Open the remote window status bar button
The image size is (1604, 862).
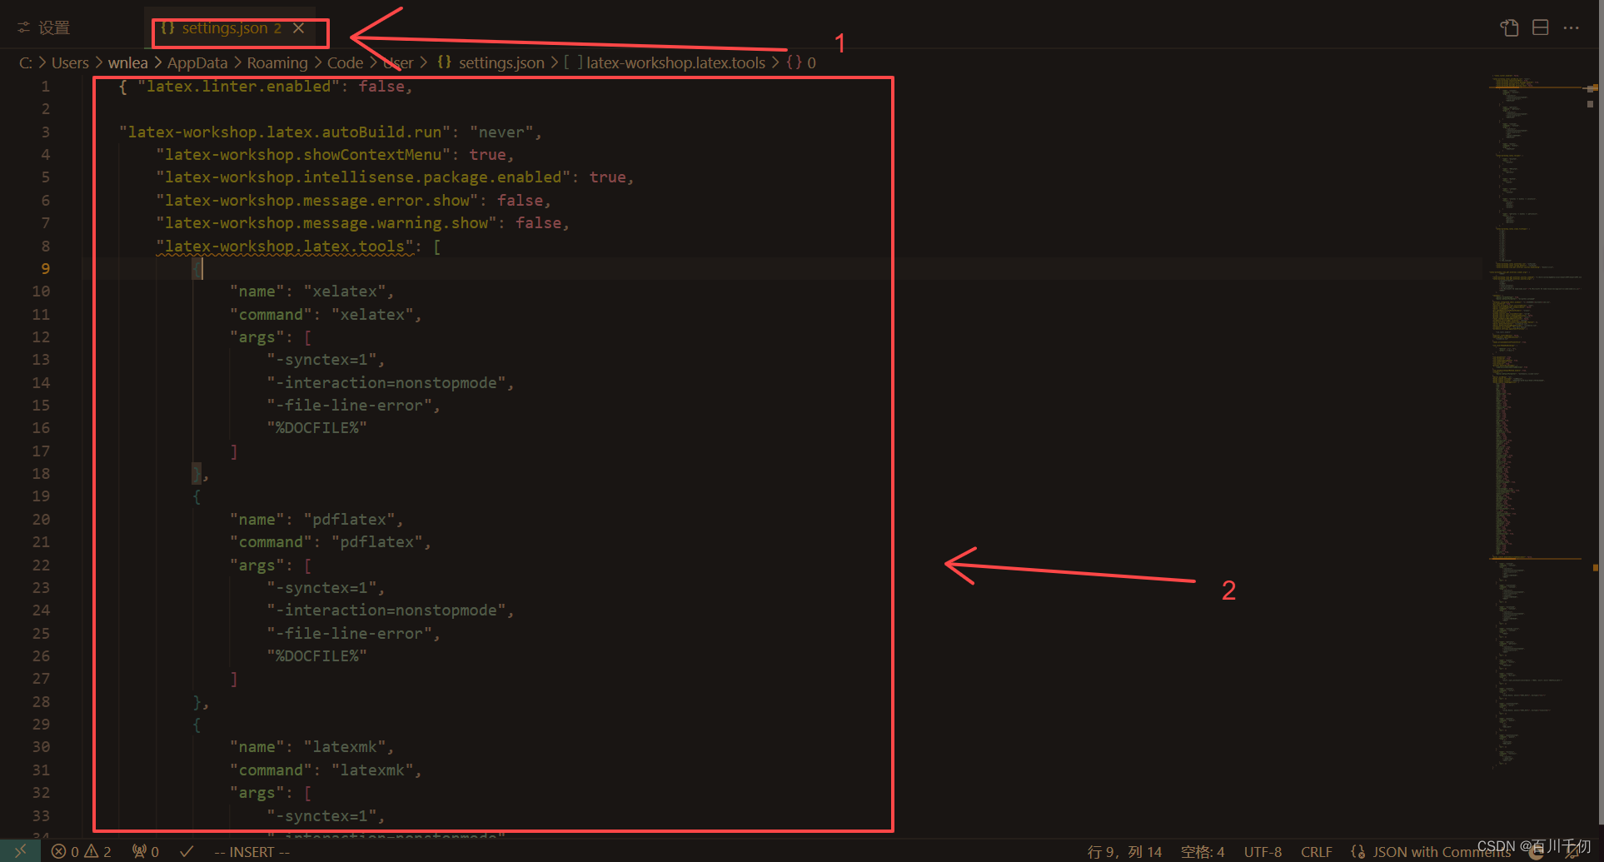point(20,851)
